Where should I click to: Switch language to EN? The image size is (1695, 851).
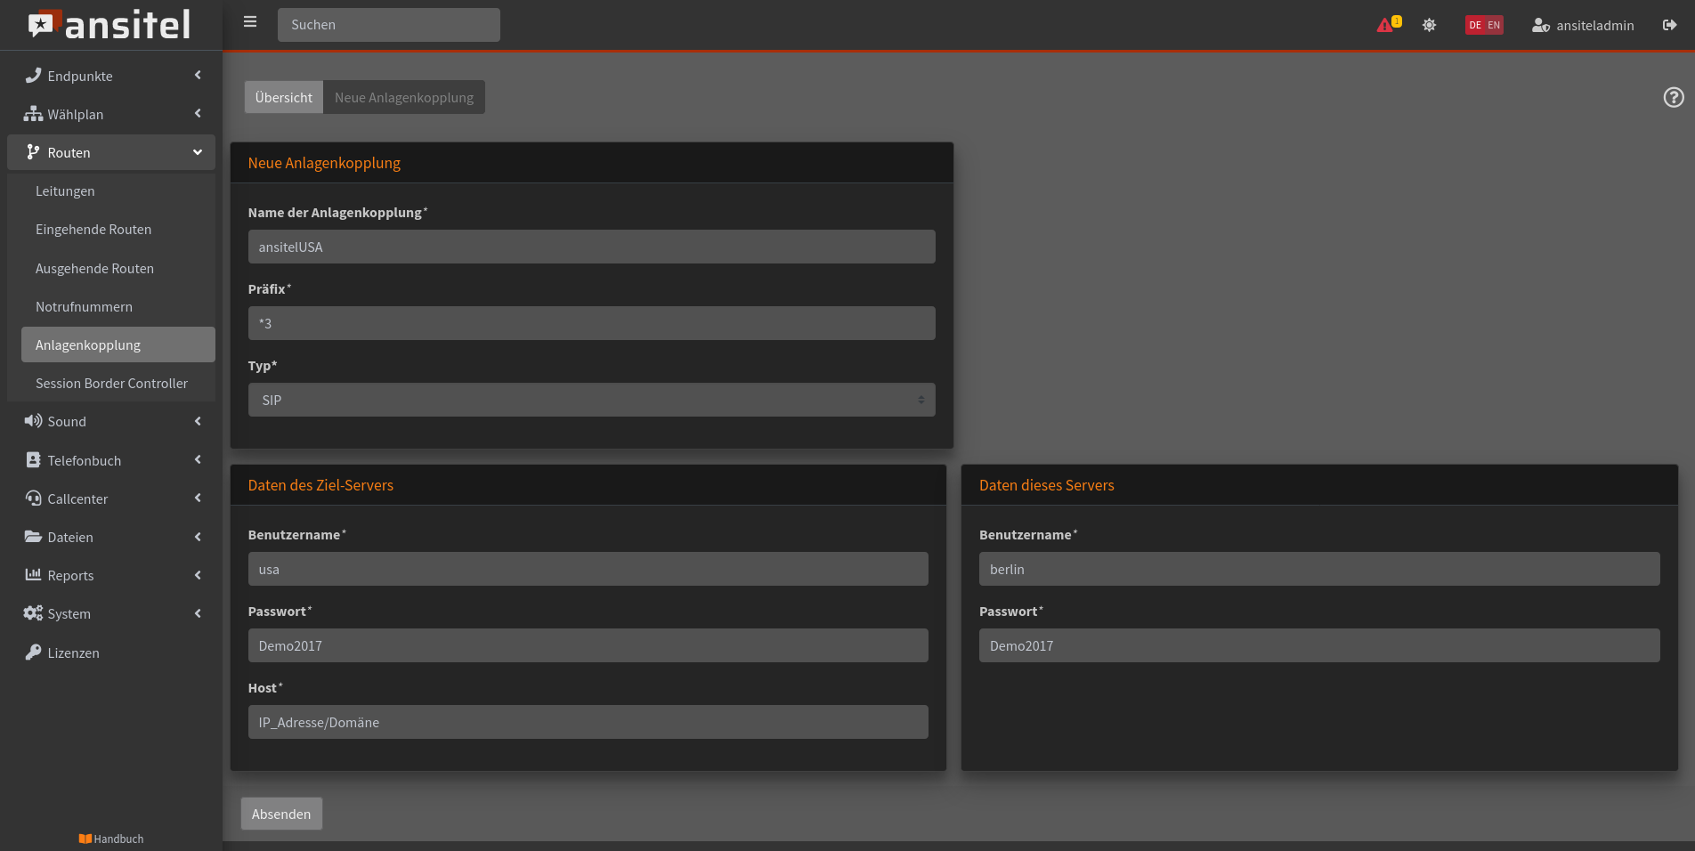coord(1494,25)
